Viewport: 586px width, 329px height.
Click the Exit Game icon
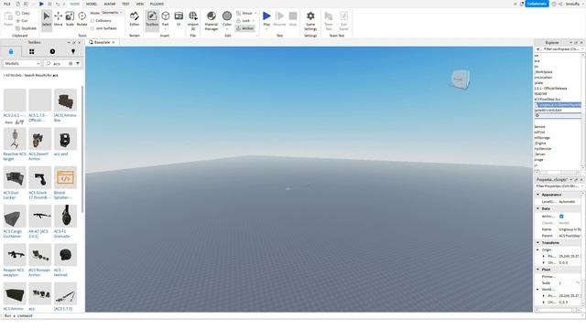click(343, 20)
